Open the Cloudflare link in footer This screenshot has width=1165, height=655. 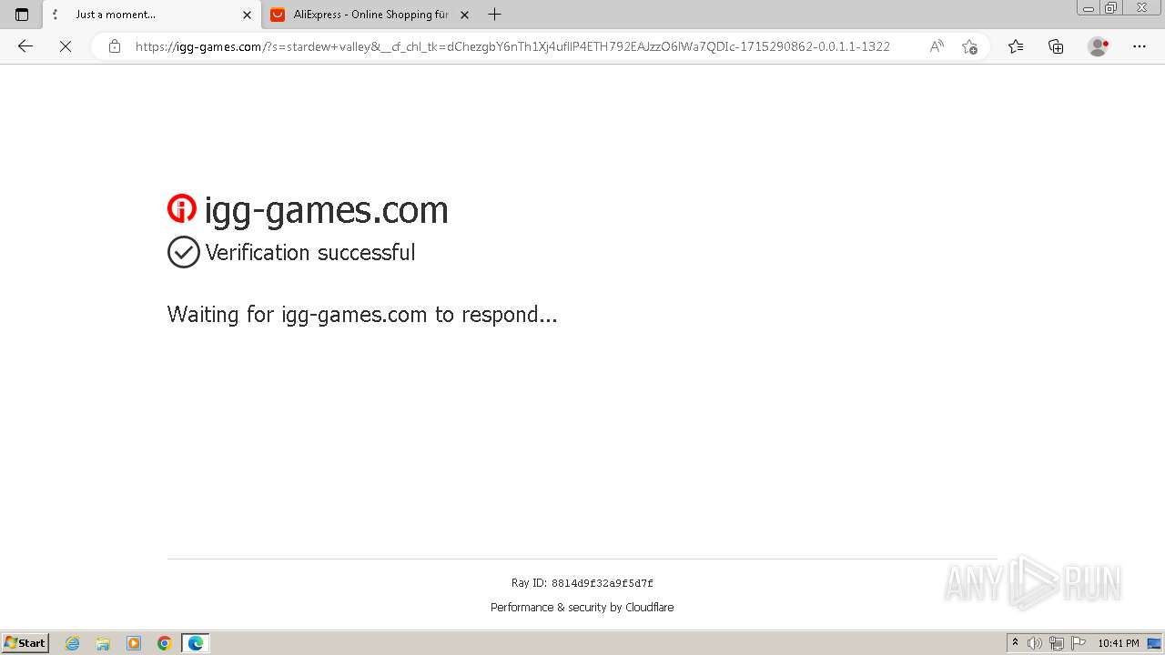coord(650,608)
